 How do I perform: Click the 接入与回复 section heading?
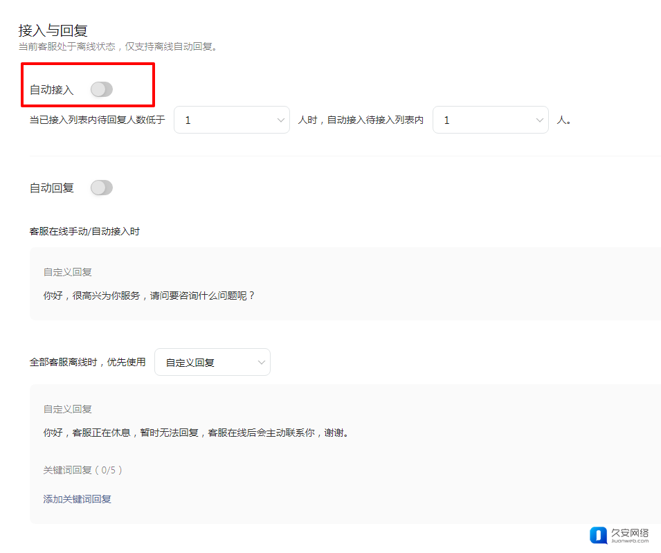[53, 30]
